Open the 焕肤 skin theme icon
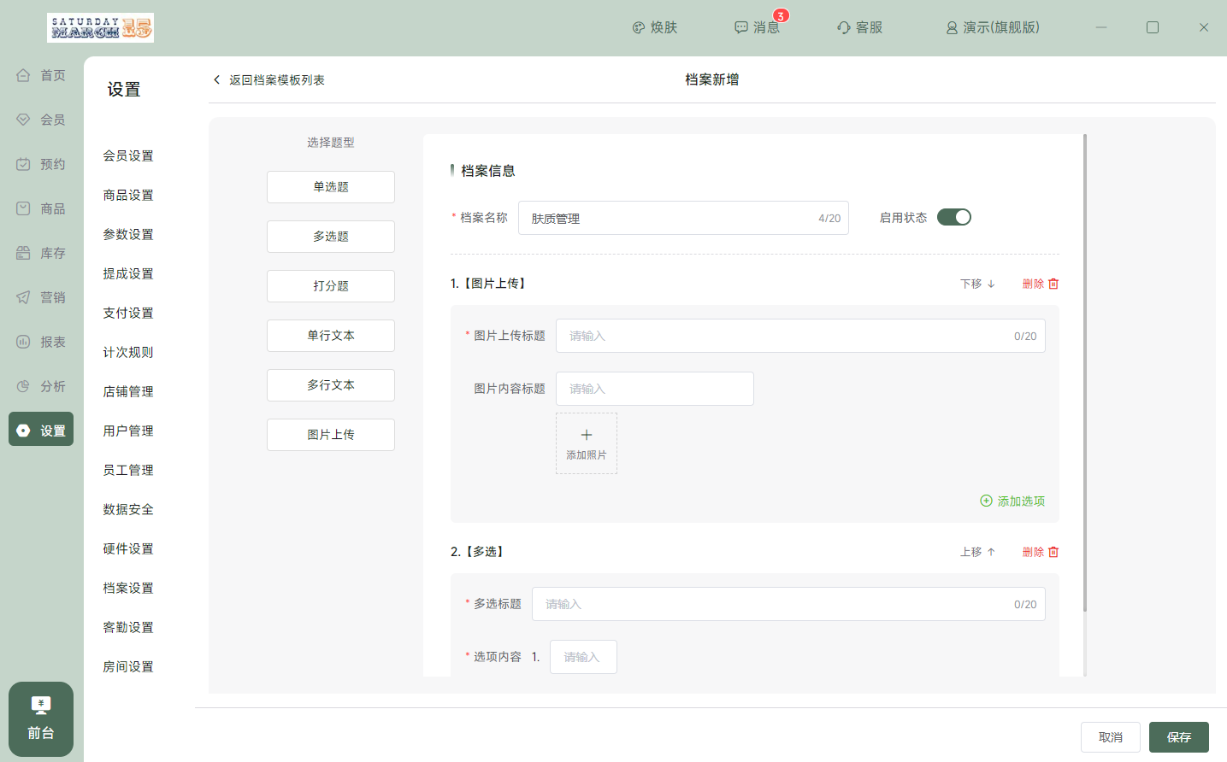1227x762 pixels. pyautogui.click(x=639, y=27)
